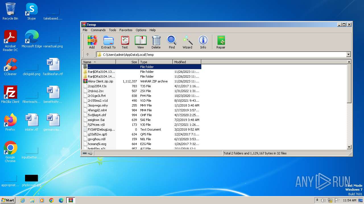
Task: Select Rar$DRa3104.14... folder row
Action: pos(142,76)
